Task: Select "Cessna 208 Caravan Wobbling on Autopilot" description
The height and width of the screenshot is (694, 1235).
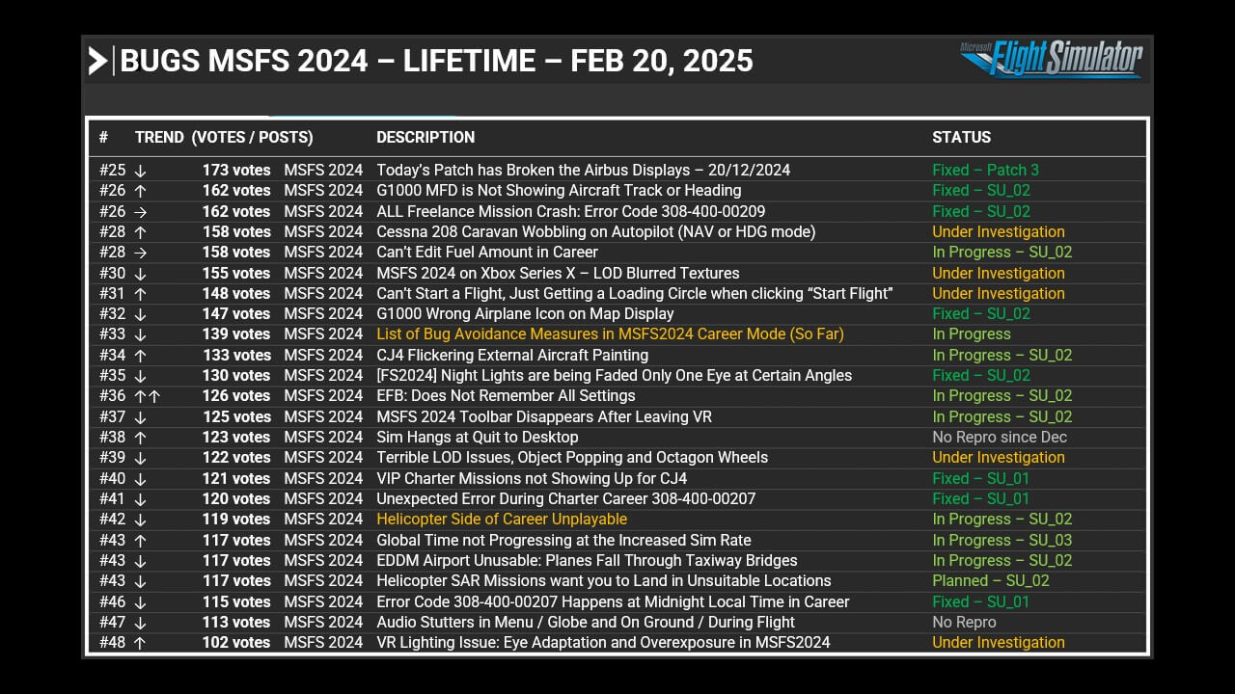Action: tap(596, 232)
